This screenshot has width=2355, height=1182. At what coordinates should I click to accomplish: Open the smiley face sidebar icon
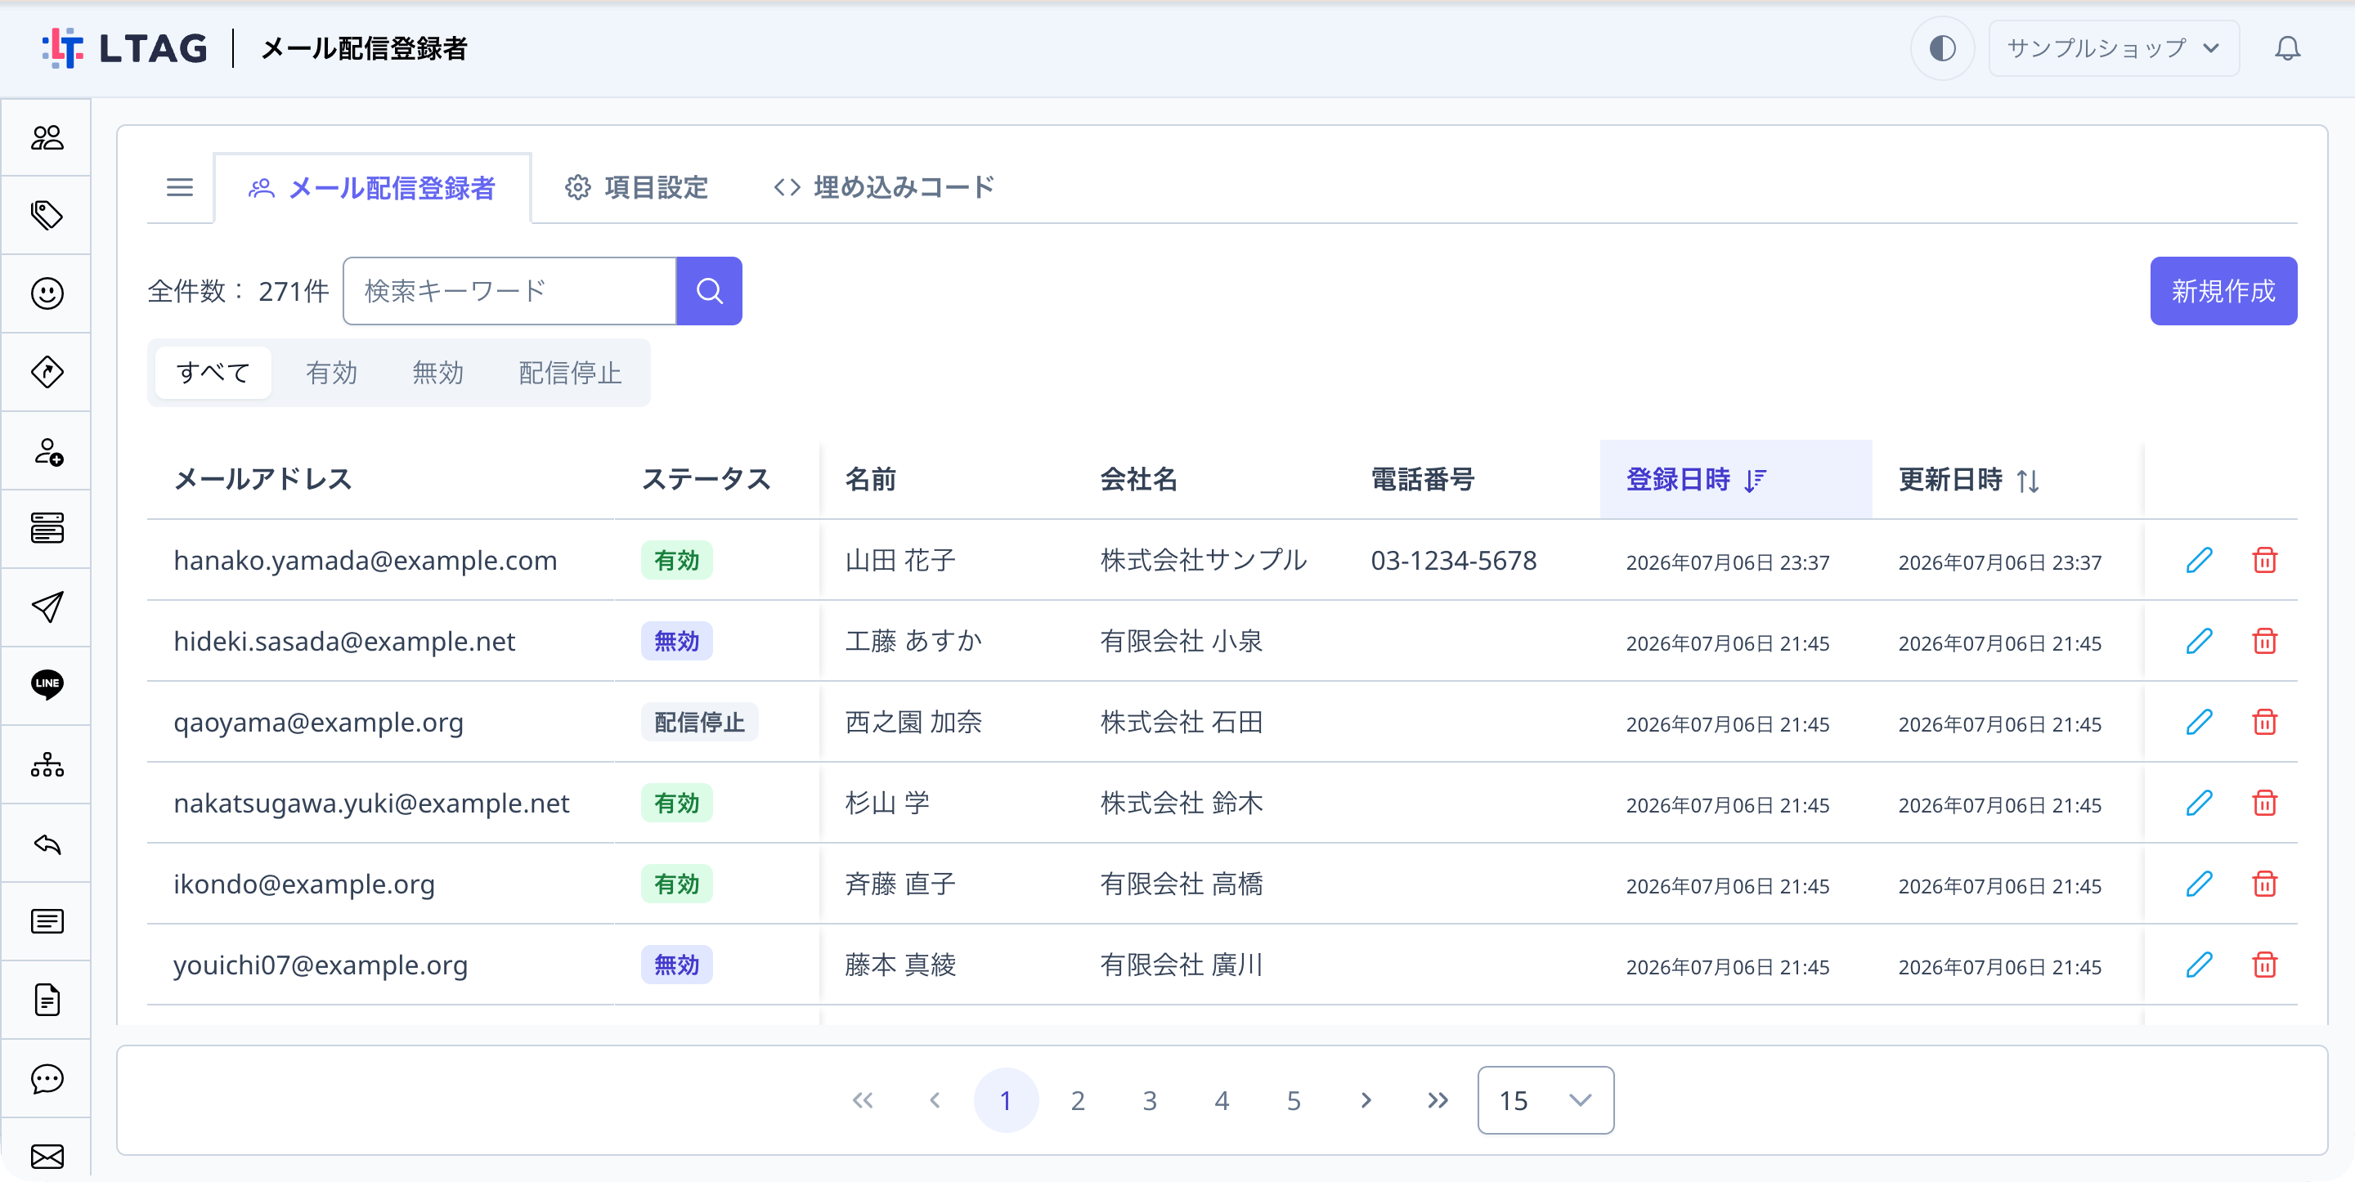click(47, 293)
